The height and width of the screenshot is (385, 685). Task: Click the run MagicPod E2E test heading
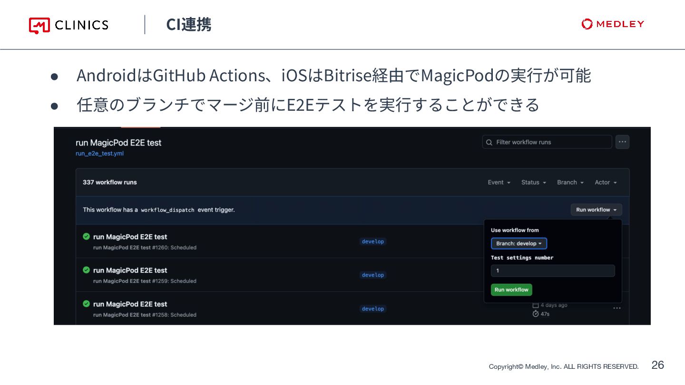click(x=118, y=143)
